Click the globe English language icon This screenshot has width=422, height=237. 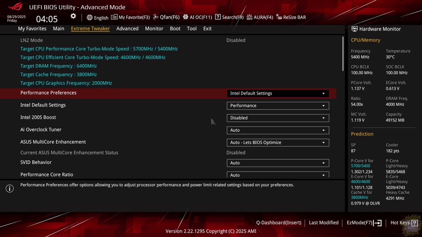(89, 17)
